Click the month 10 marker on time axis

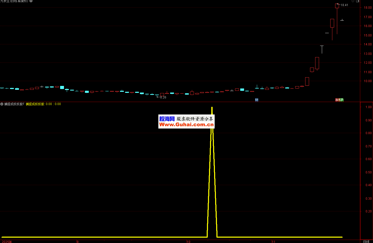coord(189,241)
